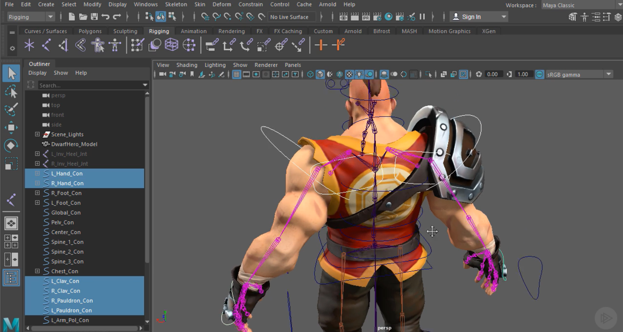
Task: Toggle Snap to Curves magnet
Action: pos(217,17)
